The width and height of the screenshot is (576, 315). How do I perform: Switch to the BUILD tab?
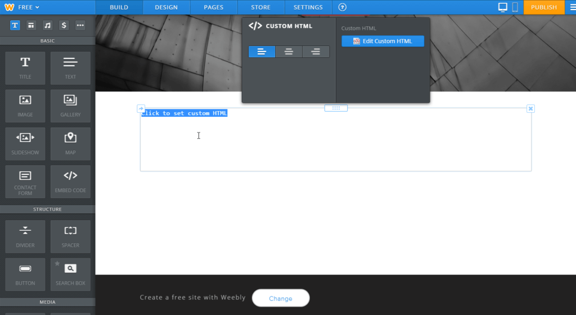119,7
